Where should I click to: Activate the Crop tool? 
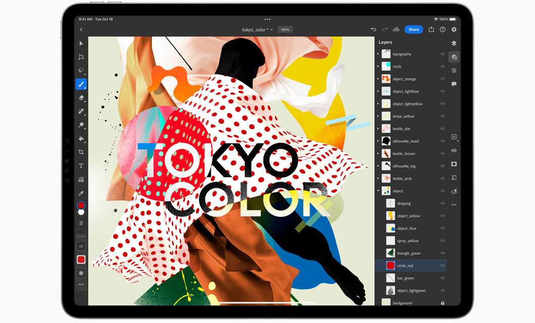pos(81,152)
